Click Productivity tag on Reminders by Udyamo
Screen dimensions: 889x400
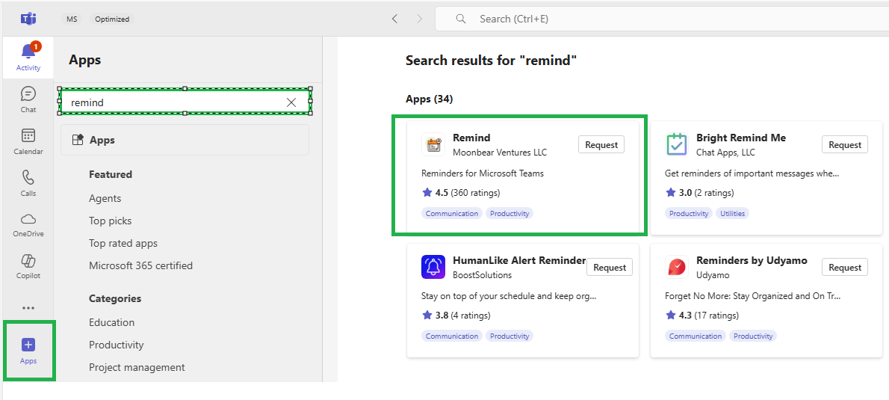click(753, 336)
